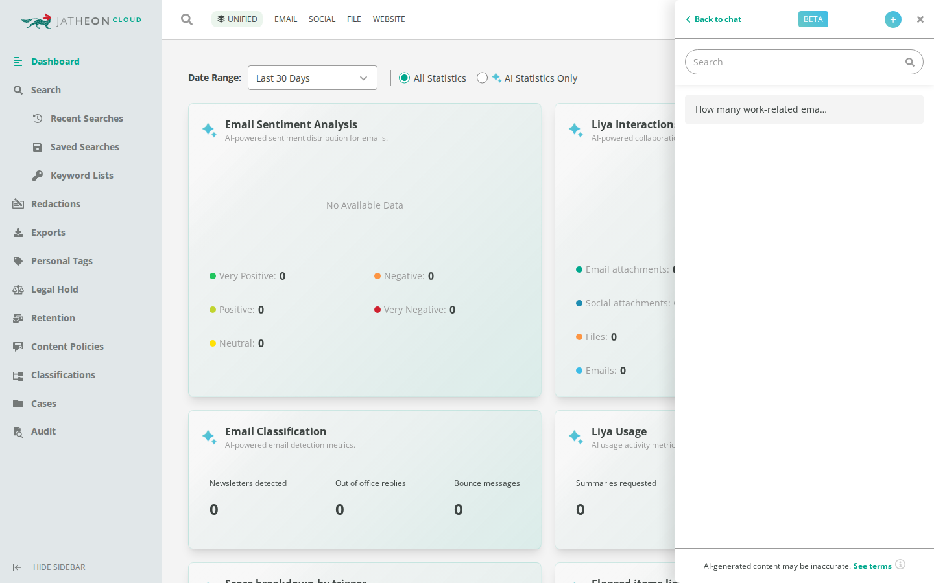
Task: Click the info icon beside See terms
Action: [x=900, y=564]
